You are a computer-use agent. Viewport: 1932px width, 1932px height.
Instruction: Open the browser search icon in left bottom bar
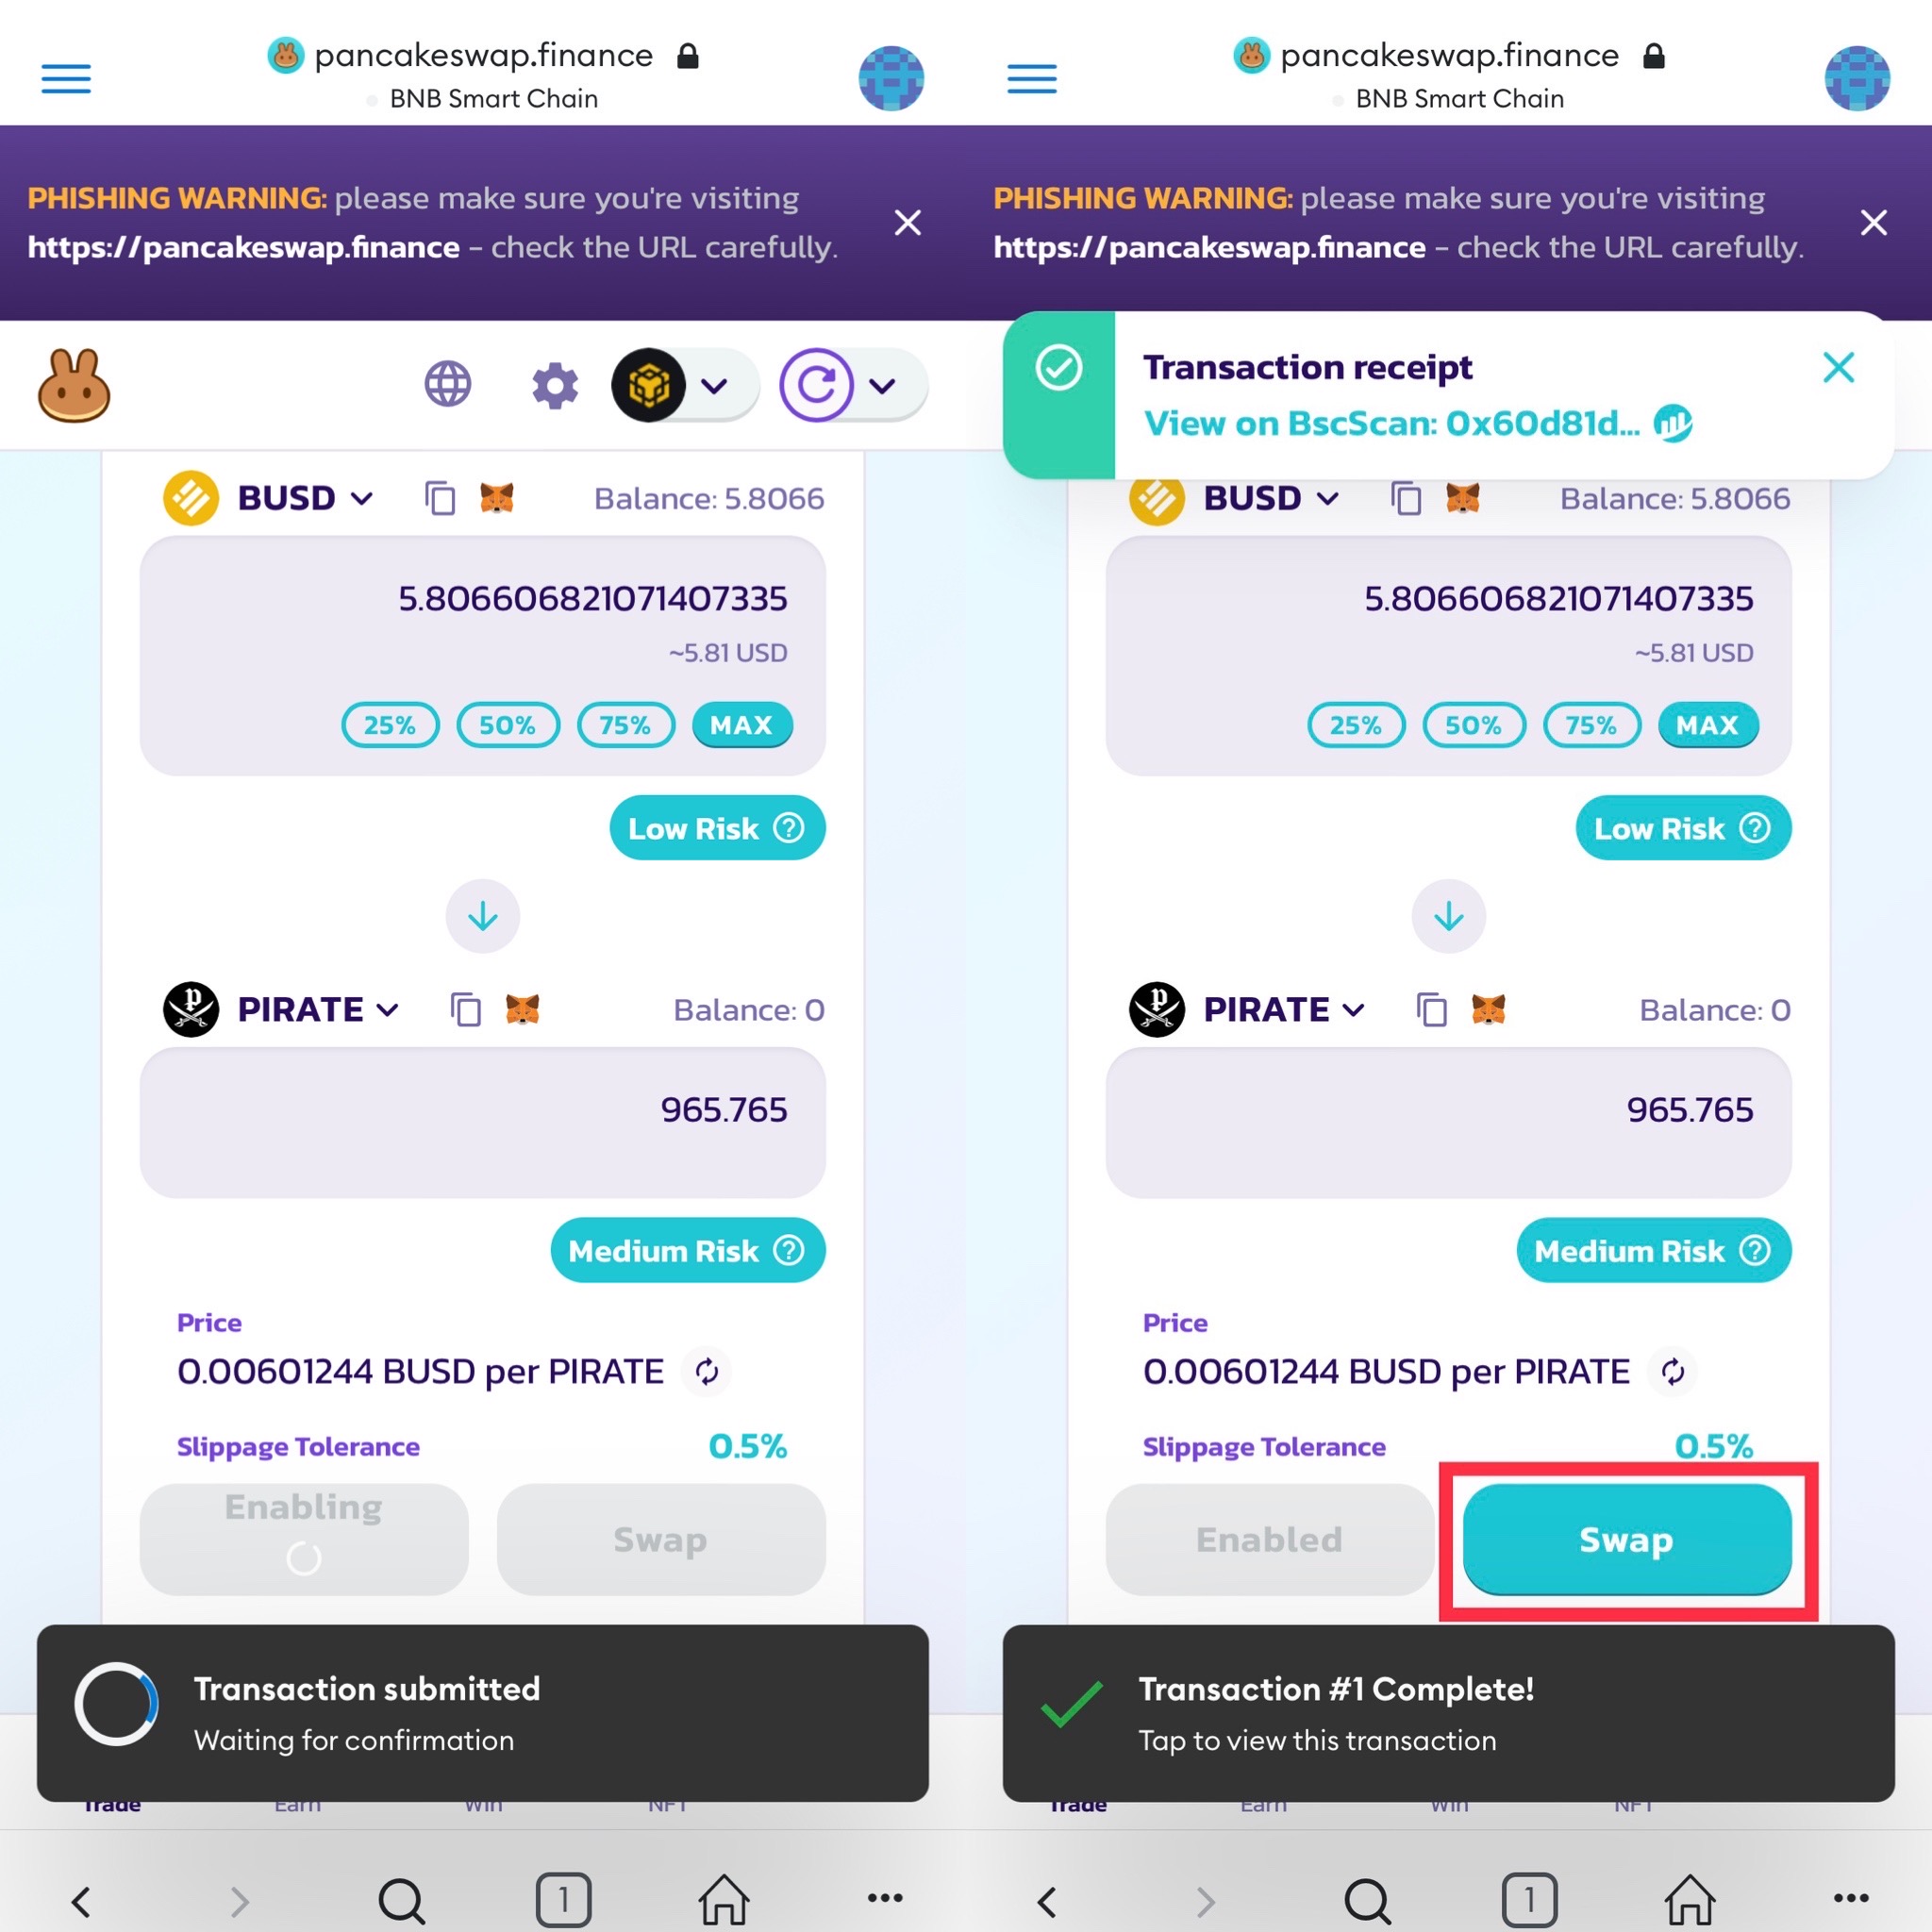[x=402, y=1900]
